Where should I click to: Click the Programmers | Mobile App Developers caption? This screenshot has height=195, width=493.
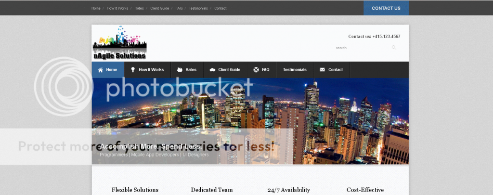point(154,155)
